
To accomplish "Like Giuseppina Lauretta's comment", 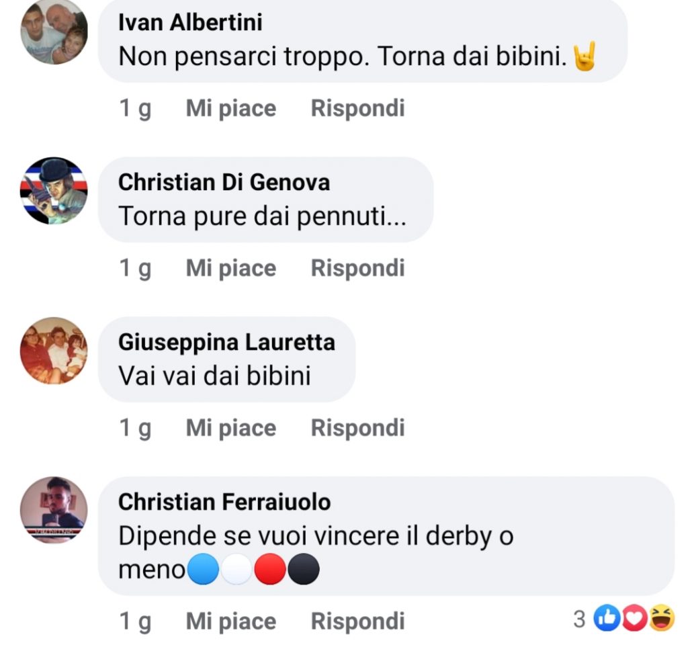I will [230, 428].
